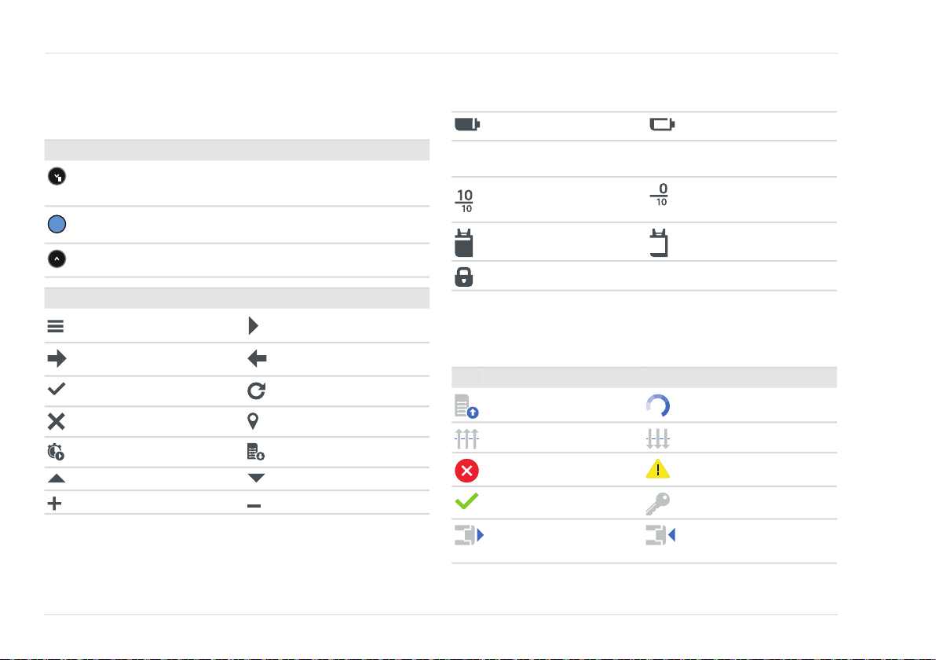Screen dimensions: 936x660
Task: Click the plus sign icon
Action: click(56, 504)
